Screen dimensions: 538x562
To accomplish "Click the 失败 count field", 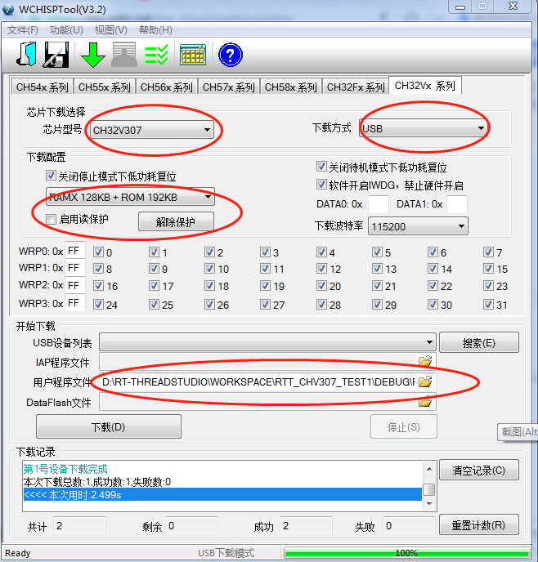I will 409,526.
